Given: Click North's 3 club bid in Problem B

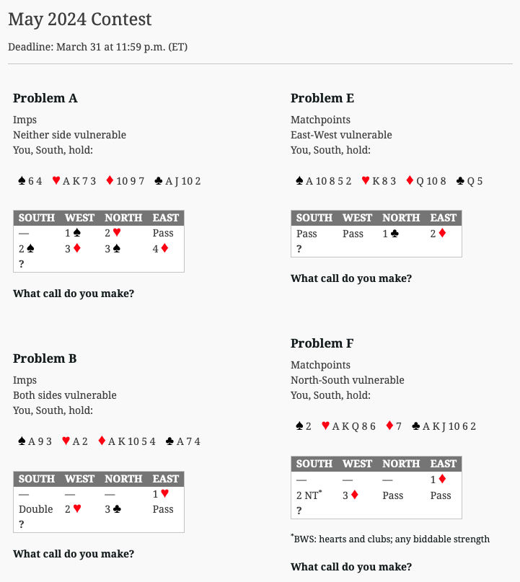Looking at the screenshot, I should [113, 509].
